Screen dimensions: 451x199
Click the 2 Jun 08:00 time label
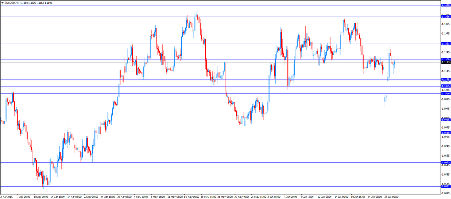274,197
